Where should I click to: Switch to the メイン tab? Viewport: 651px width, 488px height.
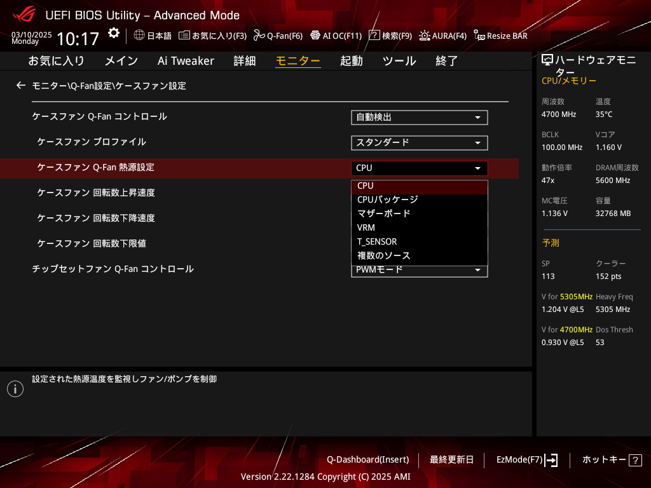point(121,61)
